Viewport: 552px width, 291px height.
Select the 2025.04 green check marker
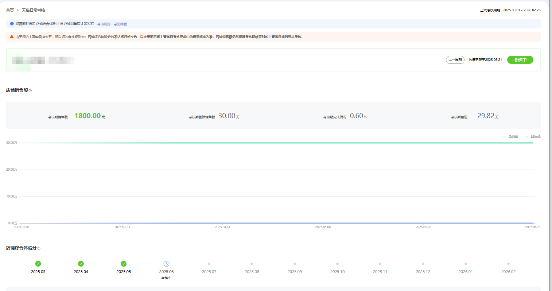point(81,264)
